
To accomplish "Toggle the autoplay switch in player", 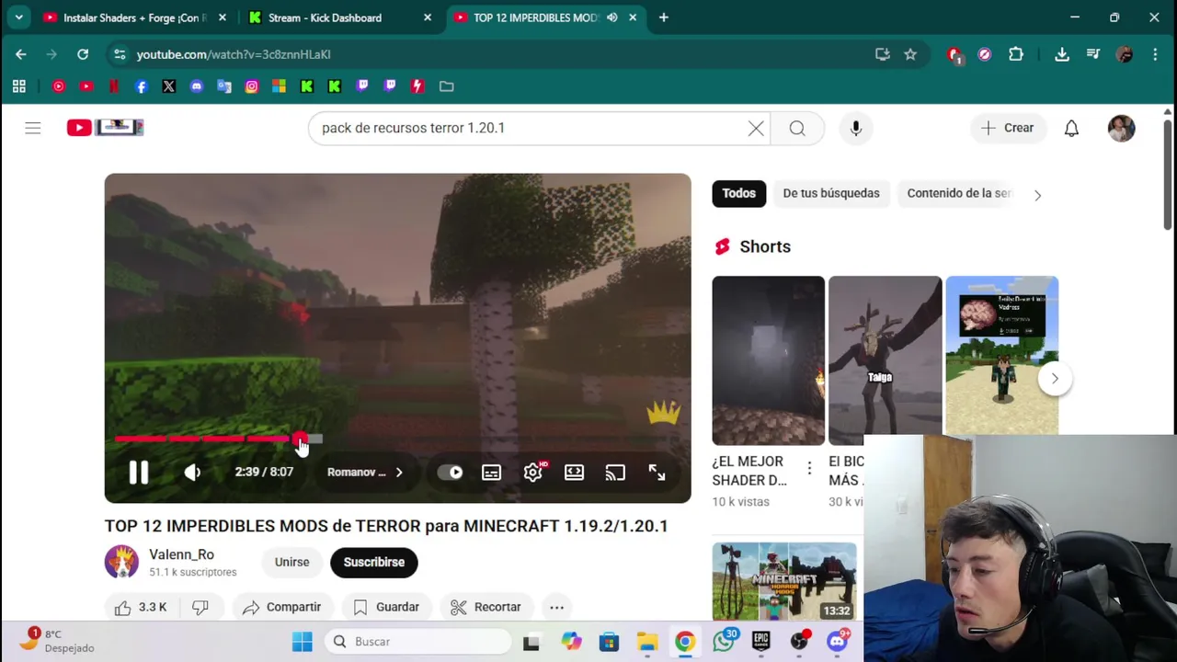I will [x=451, y=473].
